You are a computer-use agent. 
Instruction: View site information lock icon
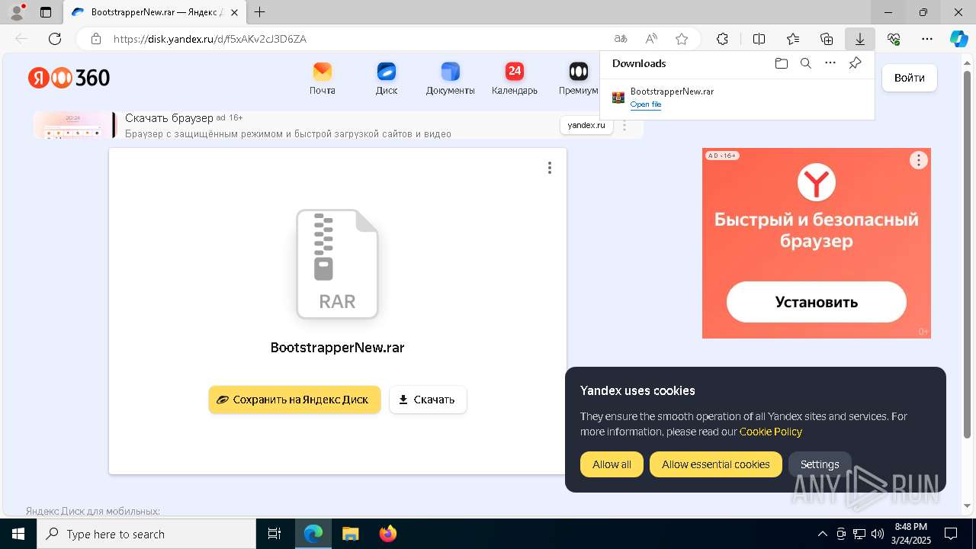(96, 39)
